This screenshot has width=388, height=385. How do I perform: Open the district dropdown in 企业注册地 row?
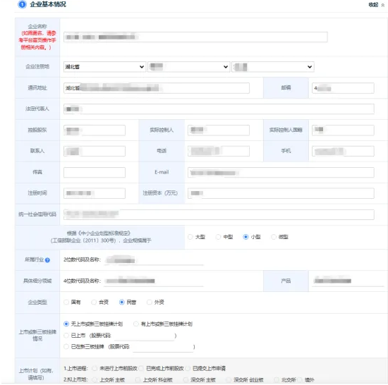273,67
